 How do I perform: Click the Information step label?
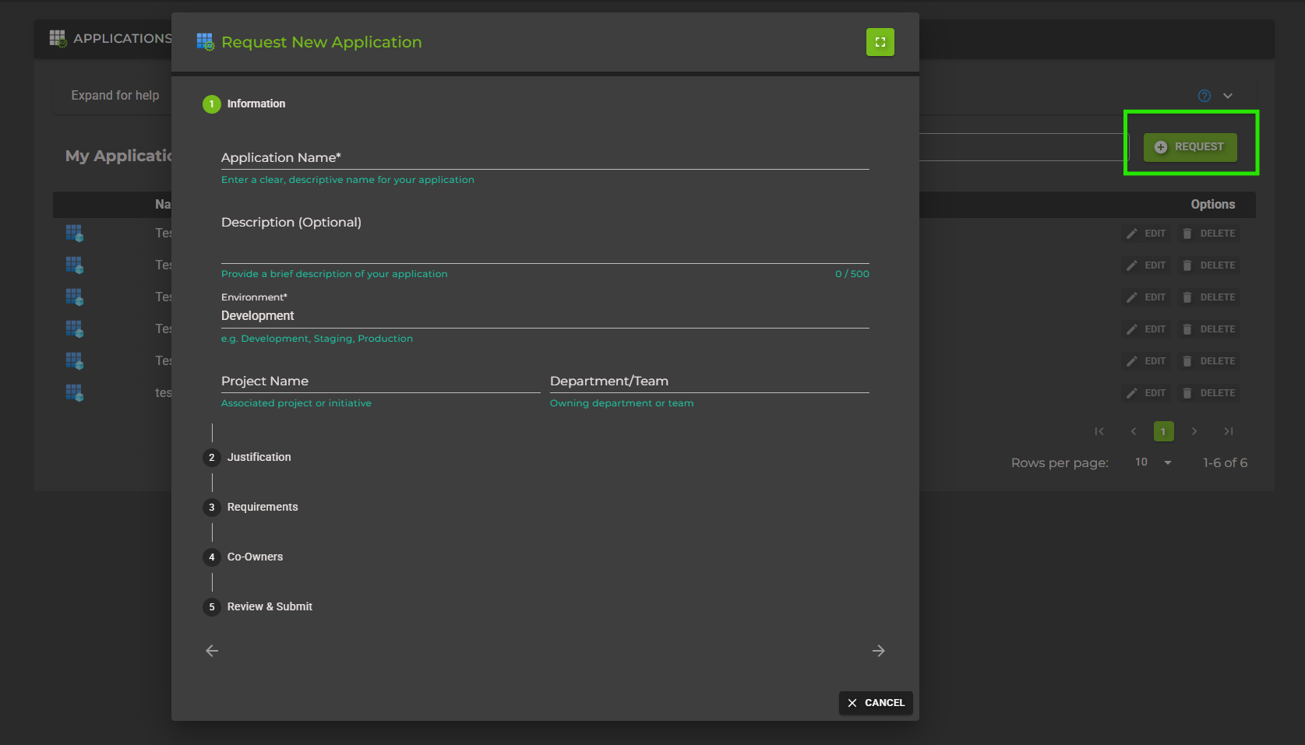tap(256, 104)
